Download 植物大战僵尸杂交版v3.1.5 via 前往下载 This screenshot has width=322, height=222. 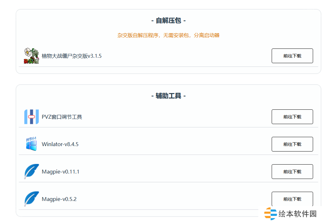292,56
